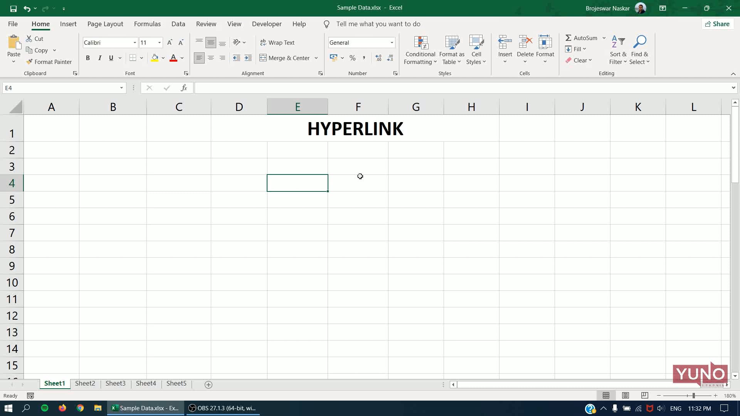Open the font size dropdown

[159, 42]
